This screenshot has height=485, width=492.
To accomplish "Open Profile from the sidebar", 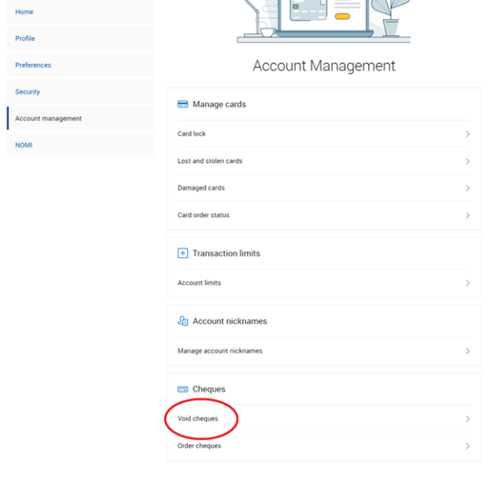I will (25, 39).
